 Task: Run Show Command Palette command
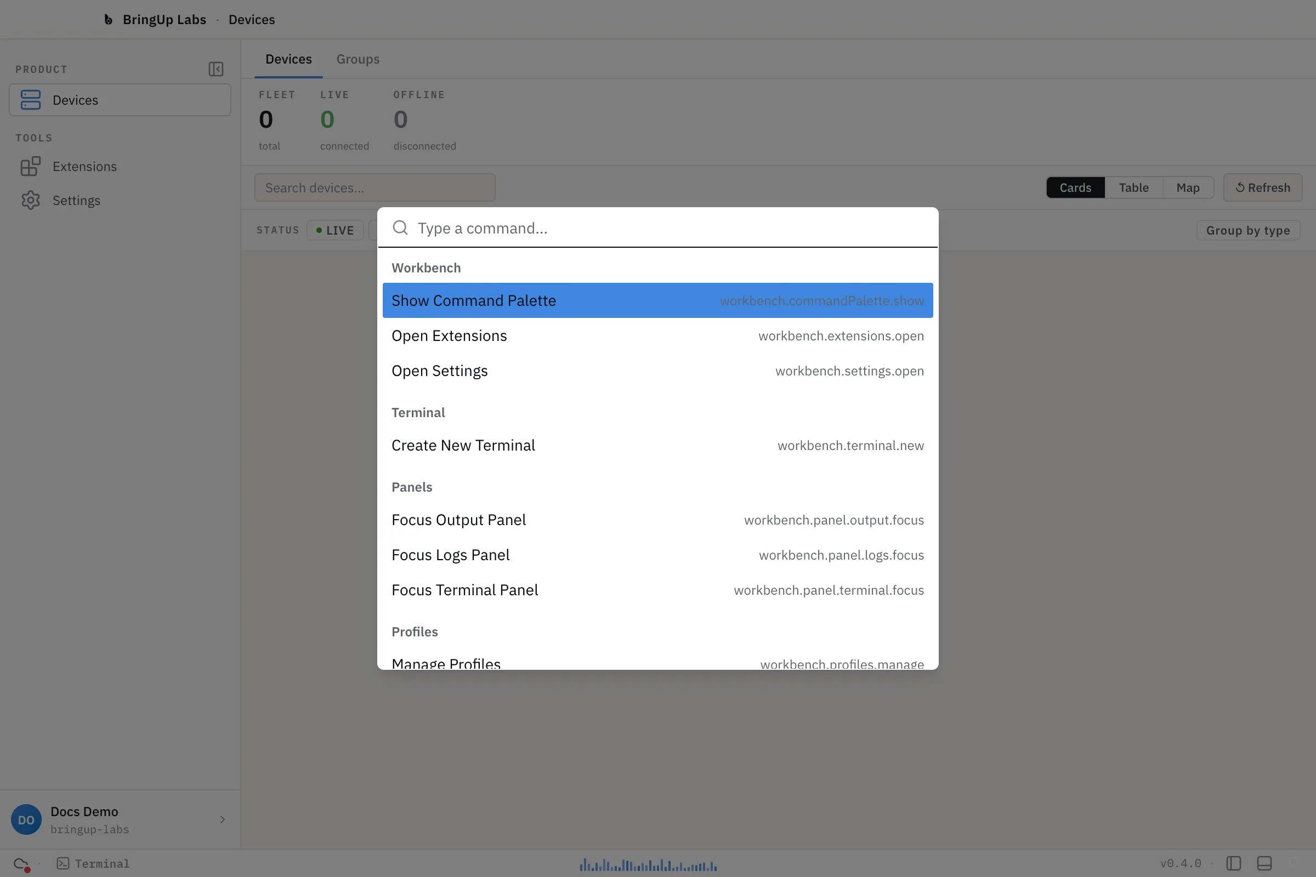click(x=657, y=301)
